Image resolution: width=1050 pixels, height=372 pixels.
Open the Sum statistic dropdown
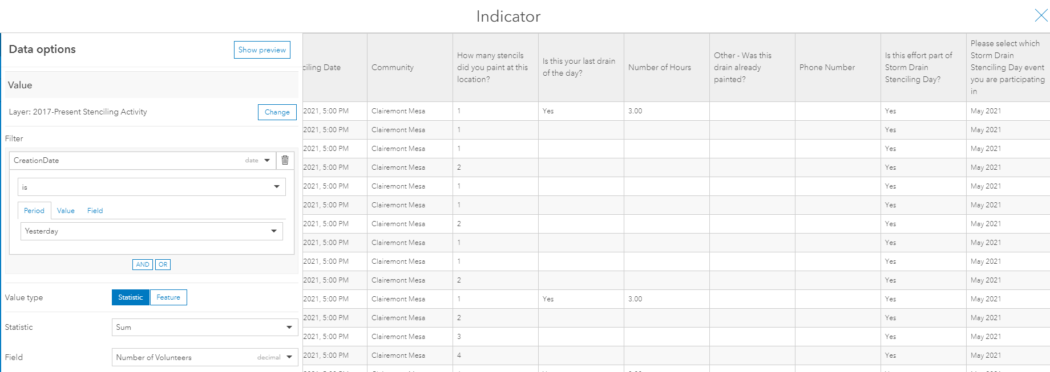pos(205,328)
